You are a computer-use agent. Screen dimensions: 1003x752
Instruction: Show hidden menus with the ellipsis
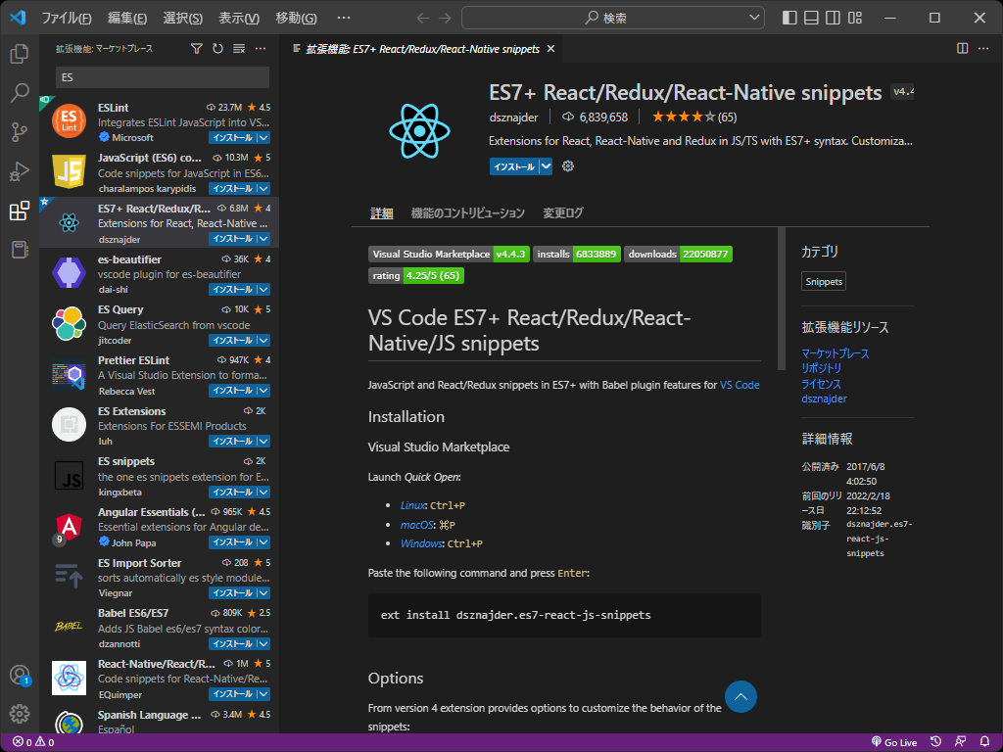coord(344,18)
